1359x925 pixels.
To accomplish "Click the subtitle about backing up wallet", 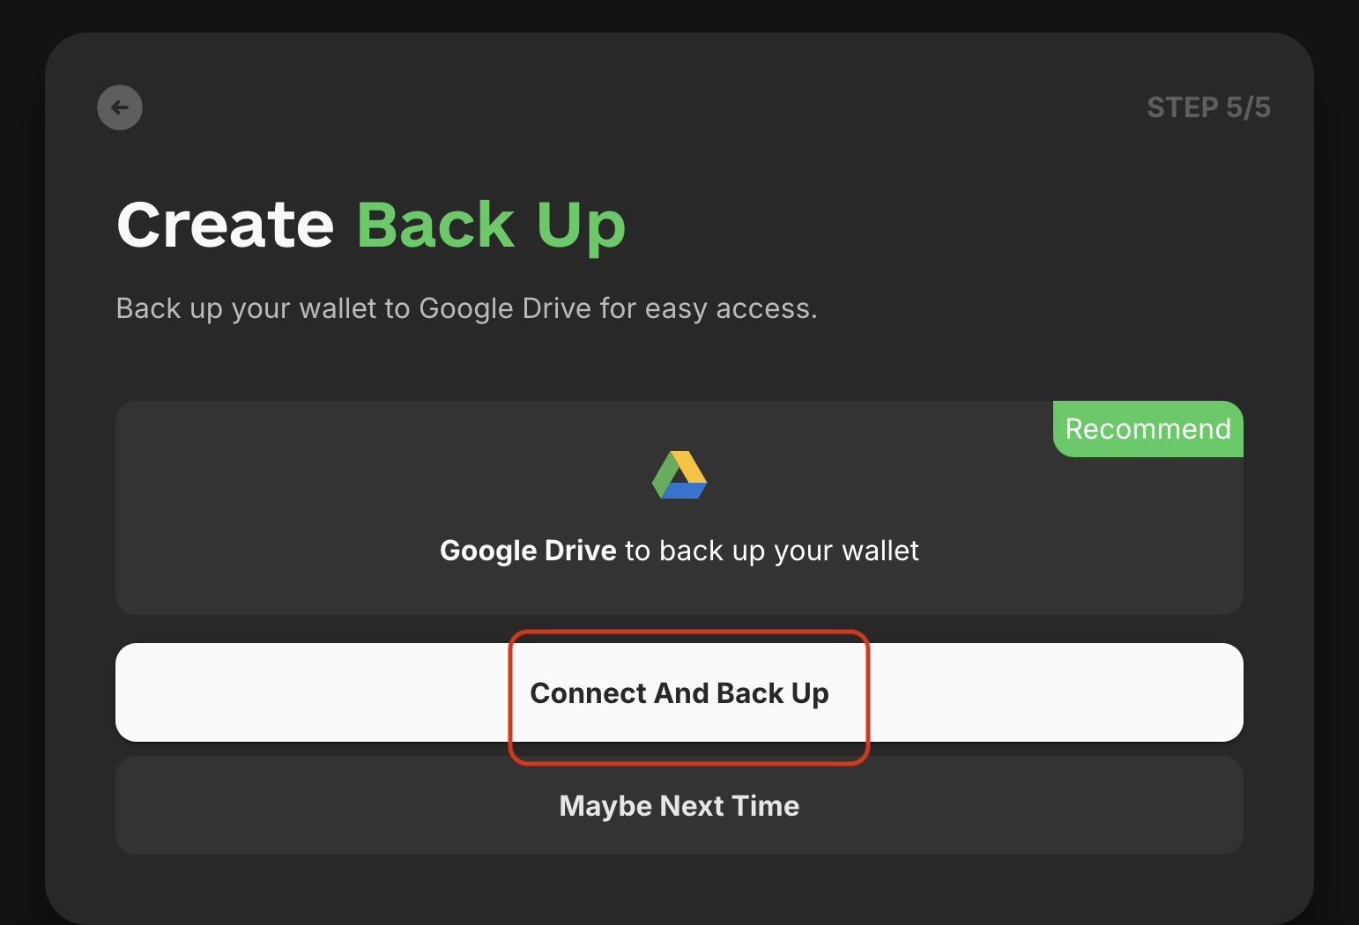I will pyautogui.click(x=466, y=308).
